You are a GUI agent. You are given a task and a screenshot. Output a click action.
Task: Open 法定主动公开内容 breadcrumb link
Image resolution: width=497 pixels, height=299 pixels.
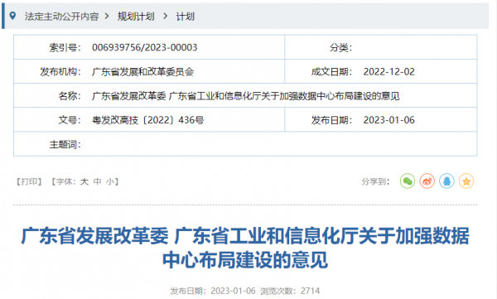(x=62, y=17)
